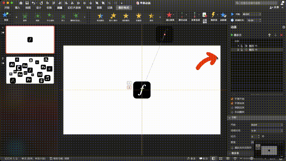
Task: Open 持续时间 10 秒 dropdown in pane
Action: click(x=267, y=130)
